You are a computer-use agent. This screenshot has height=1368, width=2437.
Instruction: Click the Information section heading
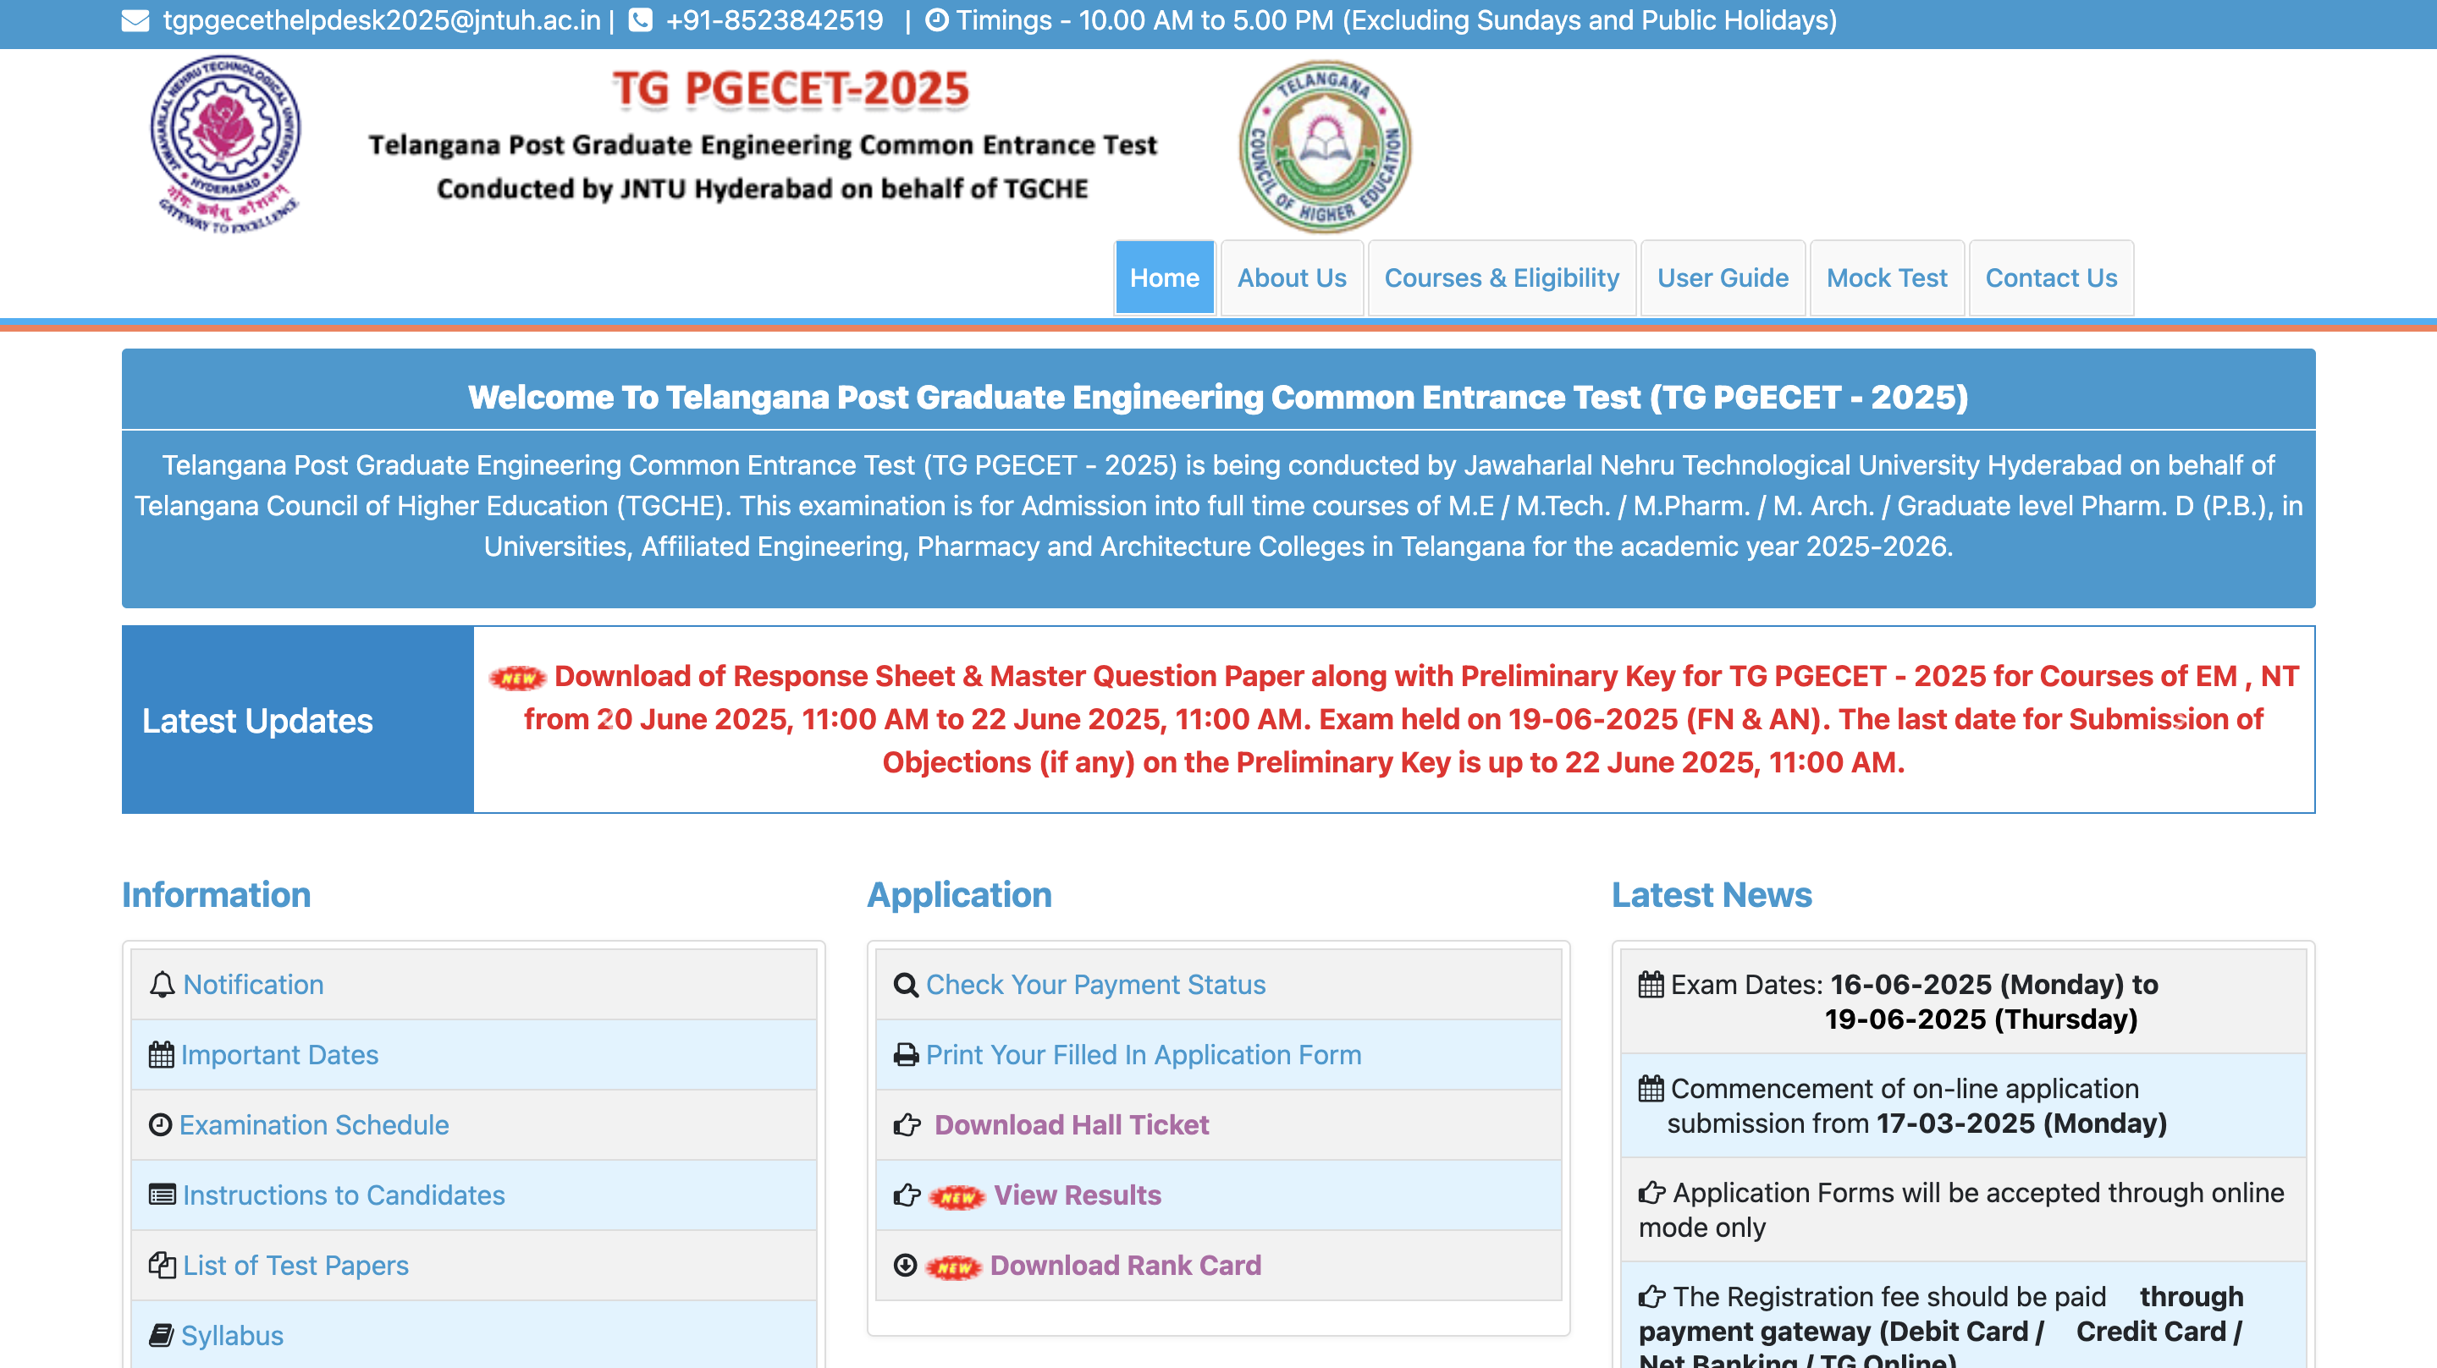(216, 894)
